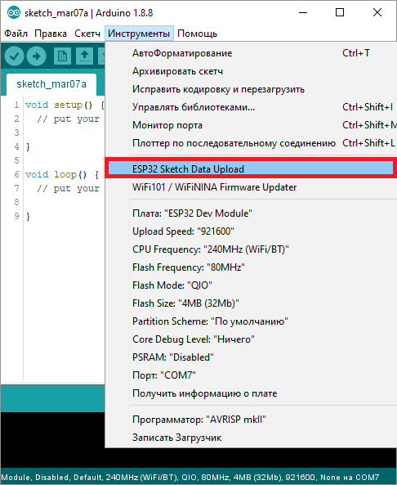Click the New sketch file icon
Screen dimensions: 397x485
[x=62, y=56]
